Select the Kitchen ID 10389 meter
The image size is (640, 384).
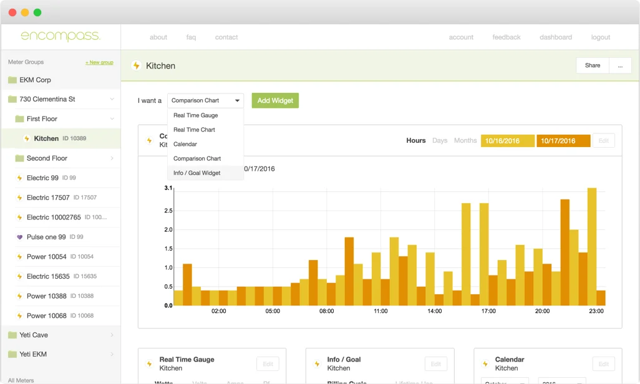(61, 138)
